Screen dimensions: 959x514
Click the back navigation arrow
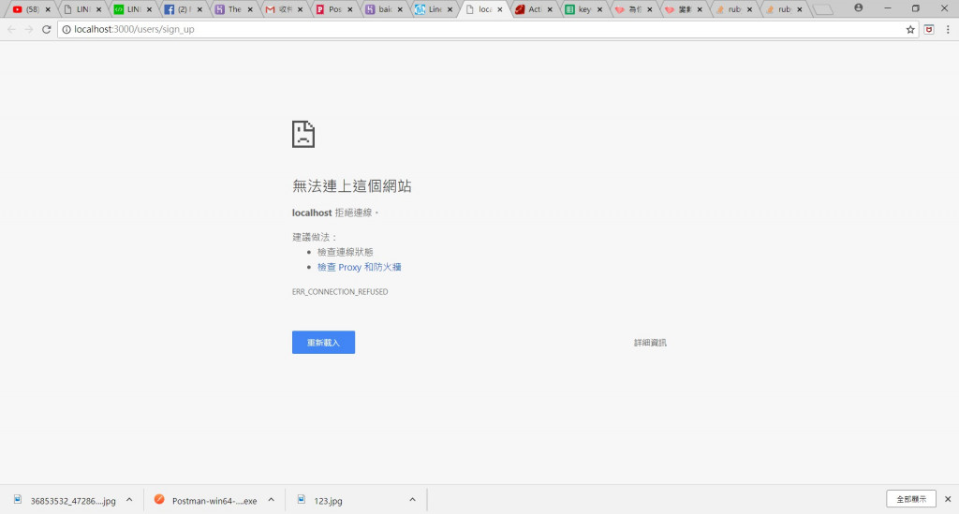pos(11,29)
